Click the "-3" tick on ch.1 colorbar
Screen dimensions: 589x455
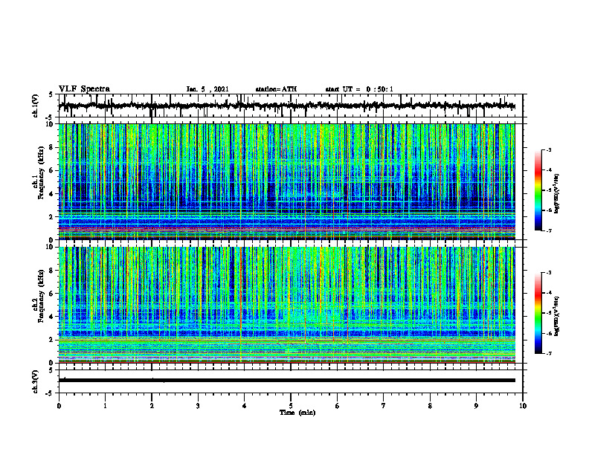click(549, 150)
